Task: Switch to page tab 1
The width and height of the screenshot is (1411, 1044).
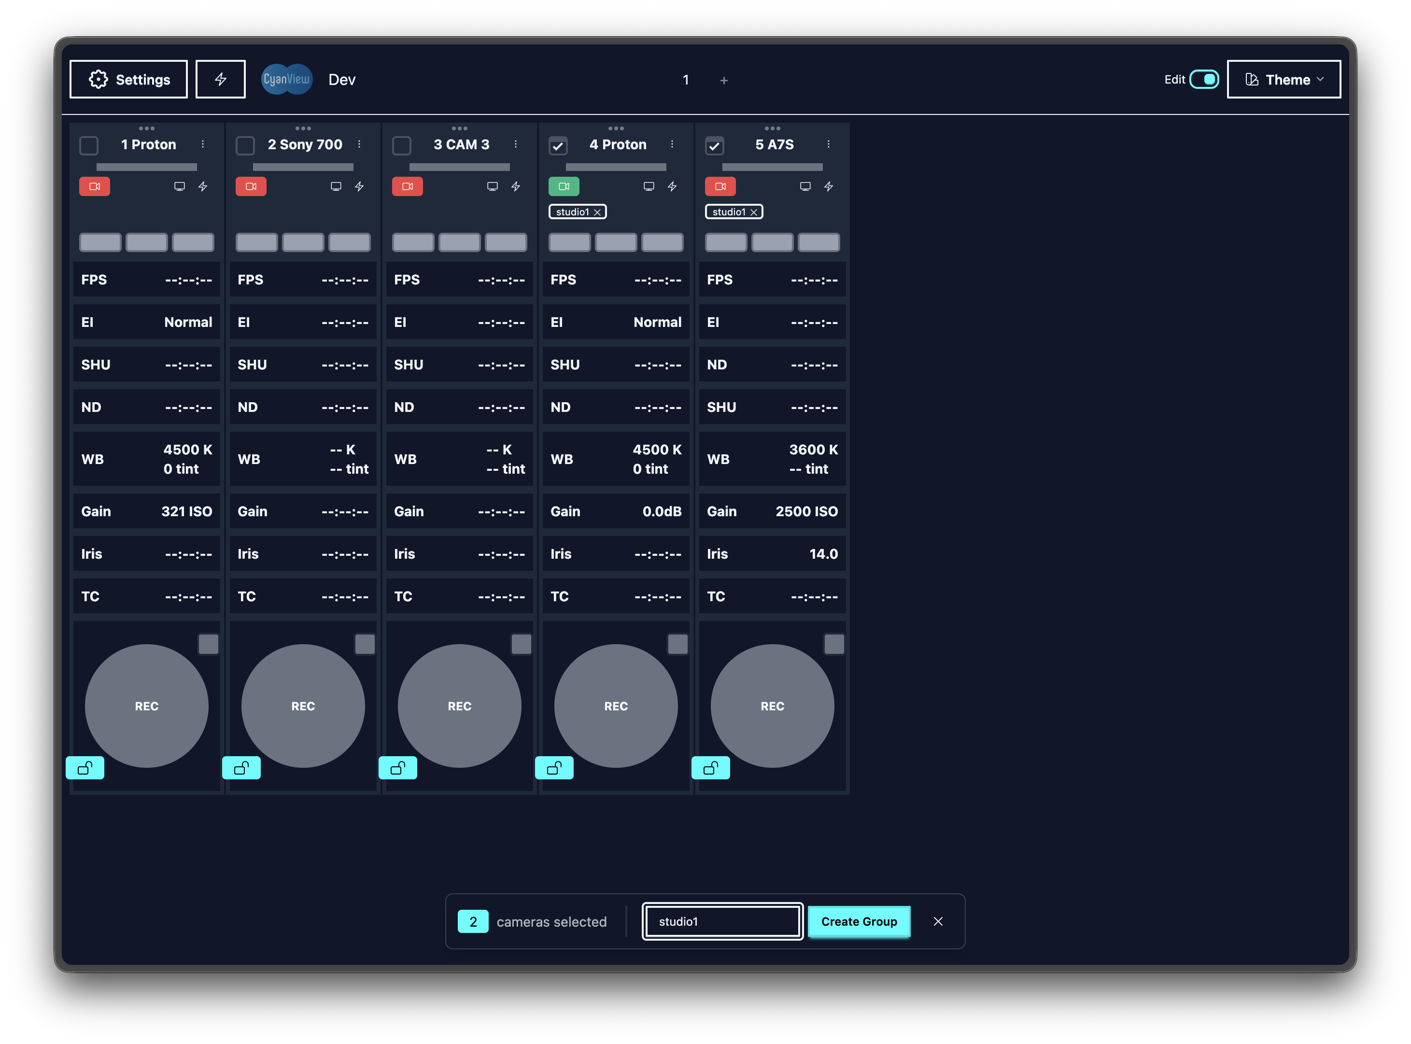Action: point(686,80)
